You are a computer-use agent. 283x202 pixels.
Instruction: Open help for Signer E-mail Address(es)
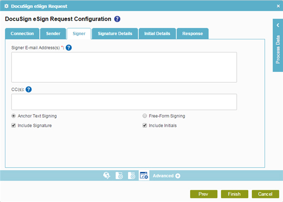point(68,48)
